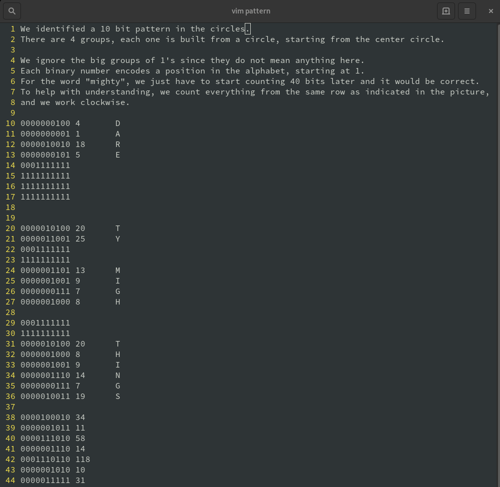Screen dimensions: 500x487
Task: Click binary 0000011111 on line 44
Action: click(x=45, y=480)
